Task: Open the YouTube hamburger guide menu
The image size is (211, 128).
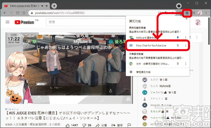Action: tap(7, 22)
